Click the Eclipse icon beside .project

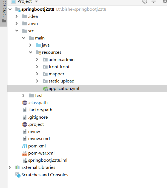[25, 124]
